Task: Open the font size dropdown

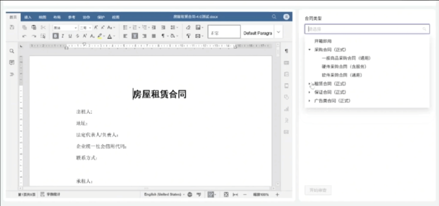Action: [x=86, y=28]
